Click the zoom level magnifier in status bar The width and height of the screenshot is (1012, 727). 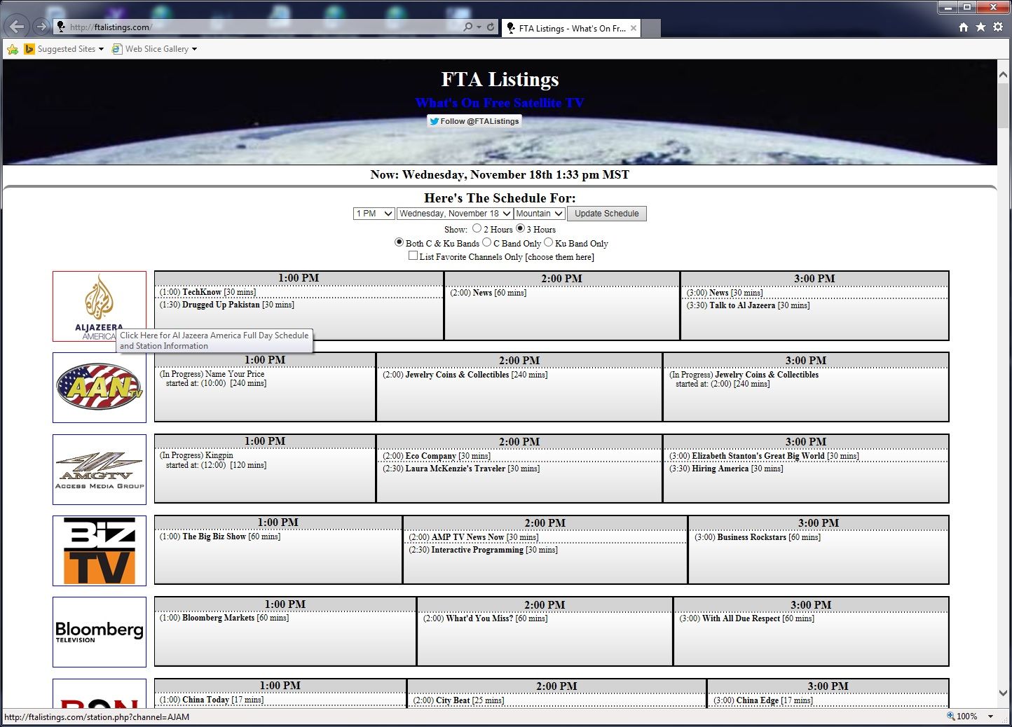pos(951,716)
